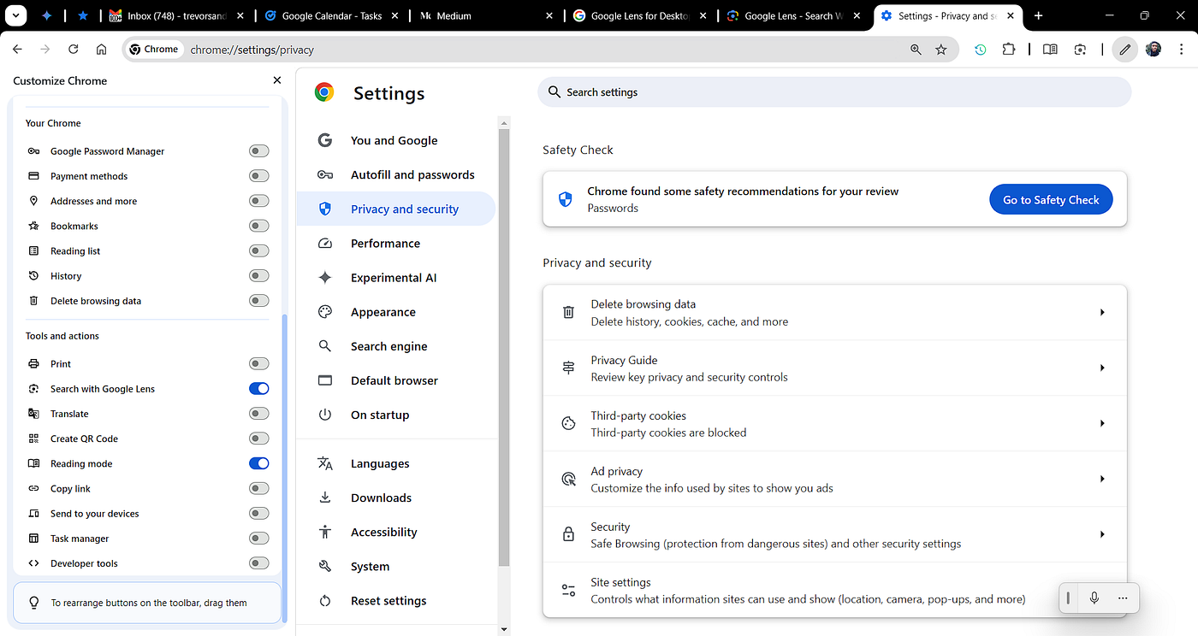
Task: Toggle Create QR Code switch
Action: click(x=258, y=439)
